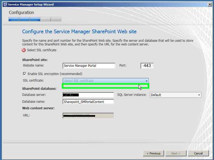The image size is (214, 160).
Task: Expand the SQL Server instance dropdown
Action: point(175,95)
